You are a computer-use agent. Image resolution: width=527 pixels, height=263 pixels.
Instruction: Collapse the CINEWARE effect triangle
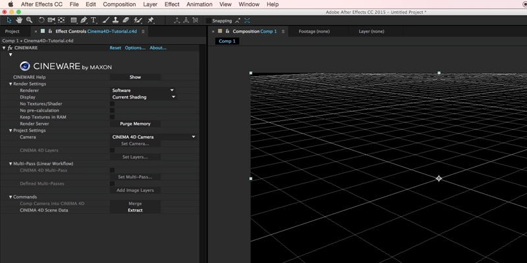(x=4, y=48)
